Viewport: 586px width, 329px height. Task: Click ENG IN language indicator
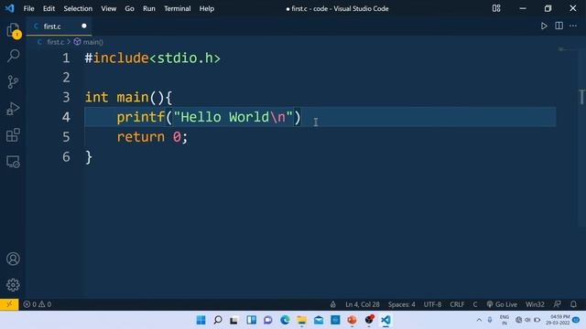click(505, 320)
